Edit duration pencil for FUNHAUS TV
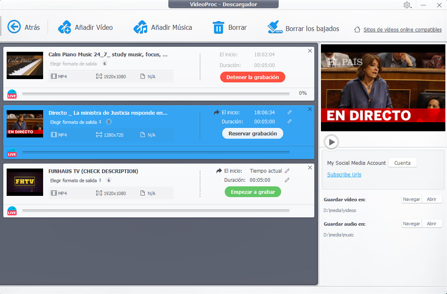This screenshot has width=447, height=294. pos(287,180)
